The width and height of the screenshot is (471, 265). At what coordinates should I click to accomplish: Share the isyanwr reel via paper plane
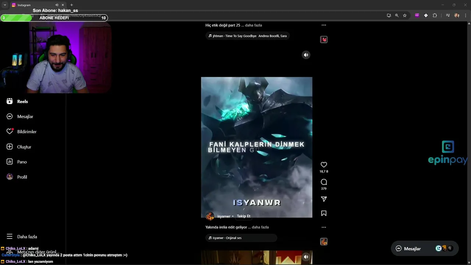(x=324, y=199)
